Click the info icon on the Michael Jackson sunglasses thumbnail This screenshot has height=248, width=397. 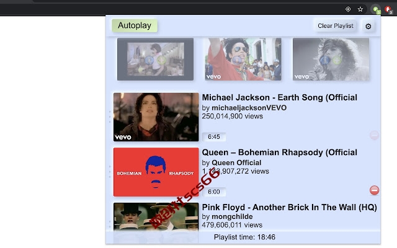click(x=237, y=60)
